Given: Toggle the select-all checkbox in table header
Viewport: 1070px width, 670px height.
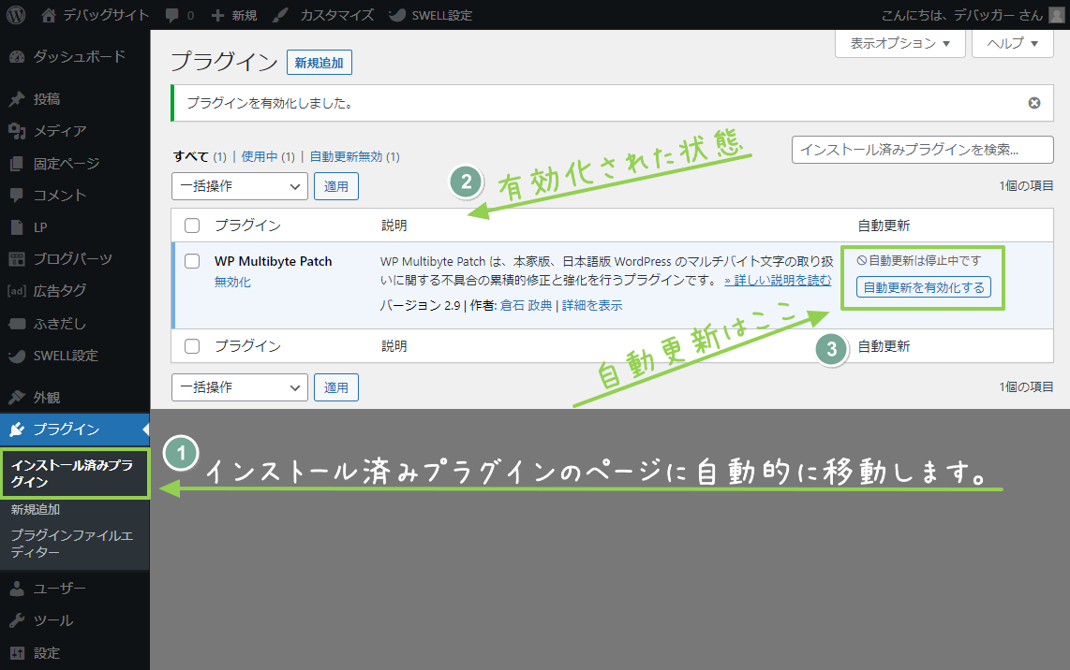Looking at the screenshot, I should point(192,226).
